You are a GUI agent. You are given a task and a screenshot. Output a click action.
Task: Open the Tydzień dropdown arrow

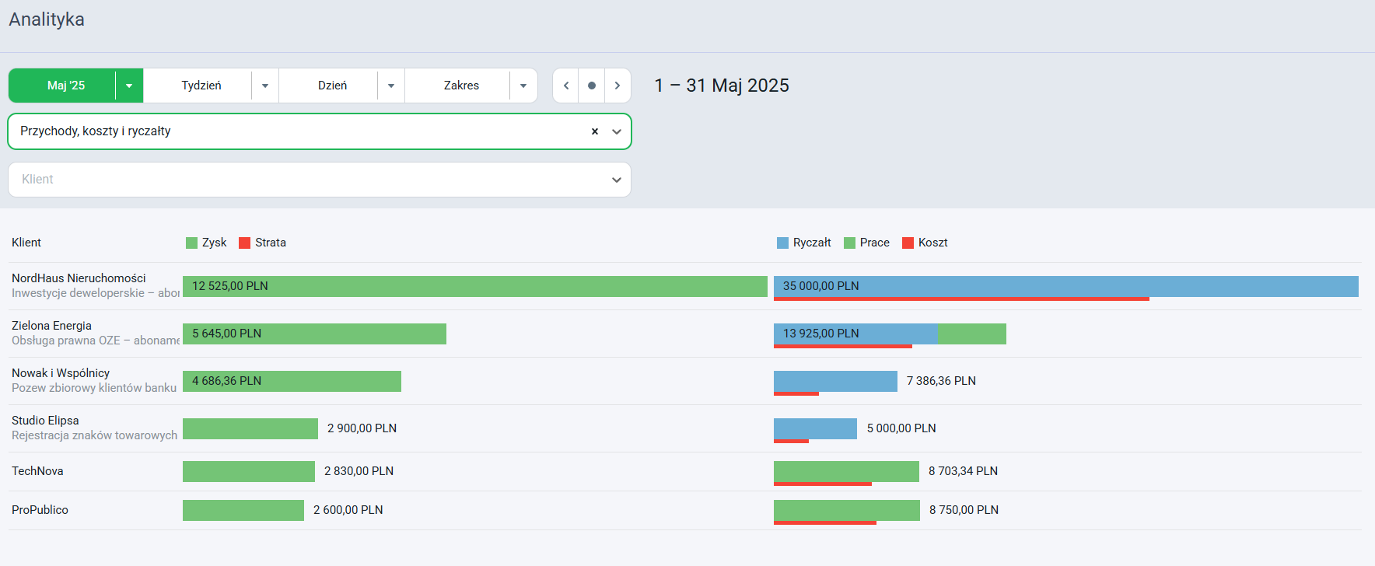point(265,86)
